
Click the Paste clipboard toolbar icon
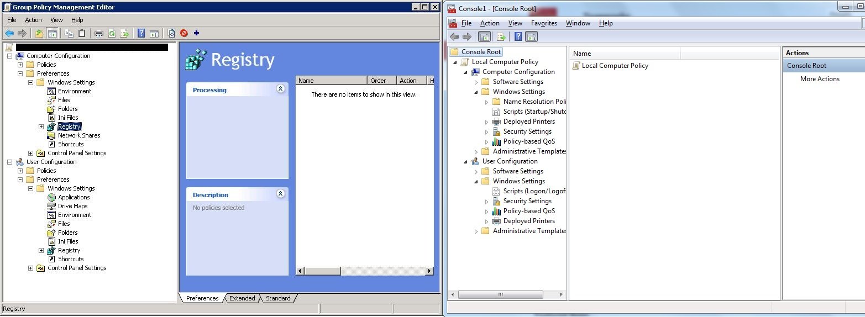point(82,33)
